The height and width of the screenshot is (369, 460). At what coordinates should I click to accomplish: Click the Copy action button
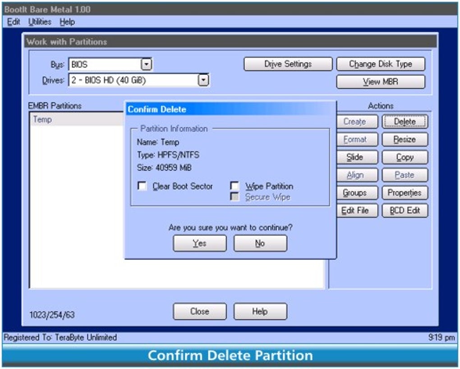click(x=405, y=157)
